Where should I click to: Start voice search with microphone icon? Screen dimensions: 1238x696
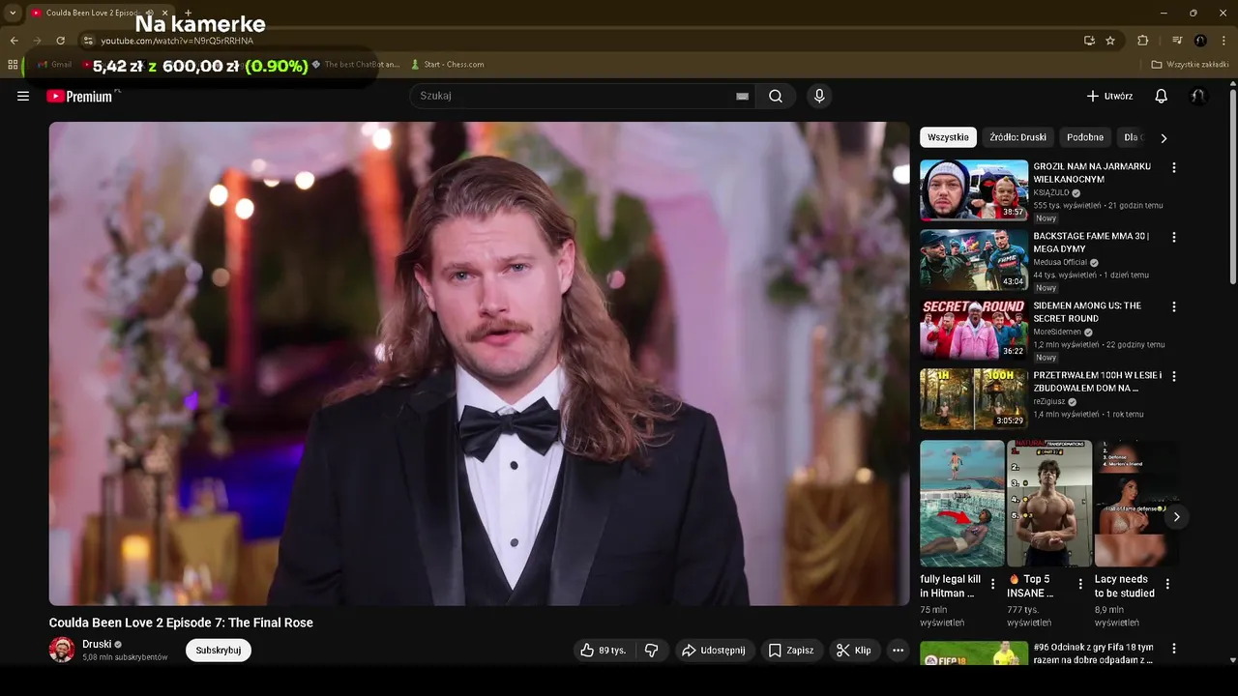tap(819, 96)
